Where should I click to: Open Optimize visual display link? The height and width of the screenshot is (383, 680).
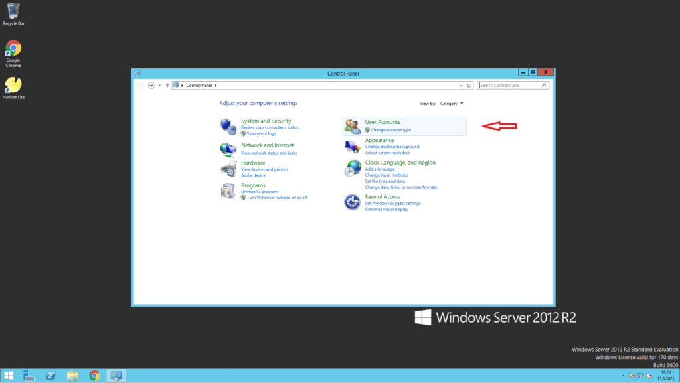386,209
